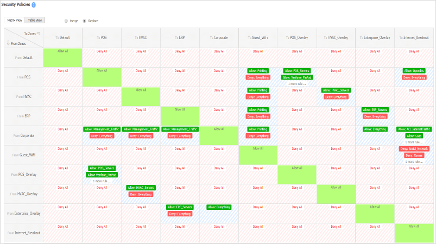Open the Allow: ACL InternetTraffic rule
The width and height of the screenshot is (436, 244).
(414, 129)
